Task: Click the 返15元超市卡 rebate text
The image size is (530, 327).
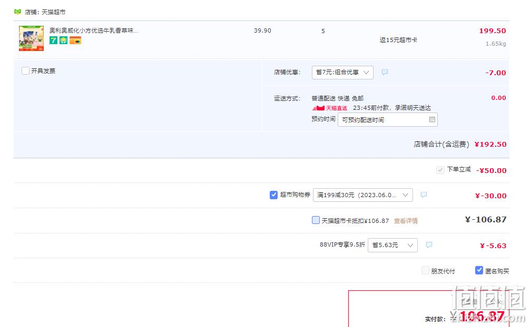Action: (x=398, y=40)
